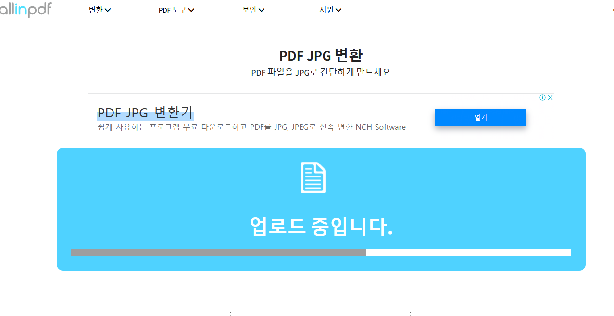The height and width of the screenshot is (316, 614).
Task: Click the 업로드 중입니다. status text
Action: [321, 226]
